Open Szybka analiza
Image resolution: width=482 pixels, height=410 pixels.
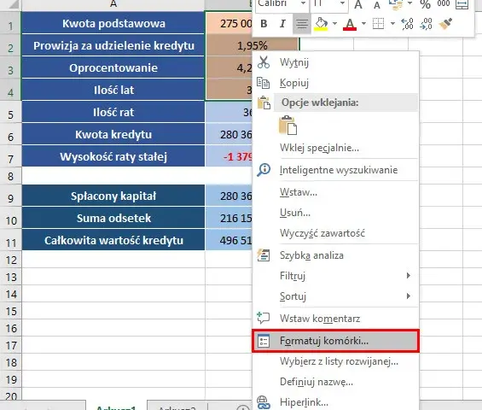click(335, 255)
